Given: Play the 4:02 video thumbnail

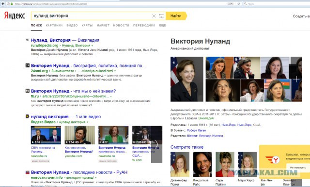Looking at the screenshot, I should click(113, 135).
